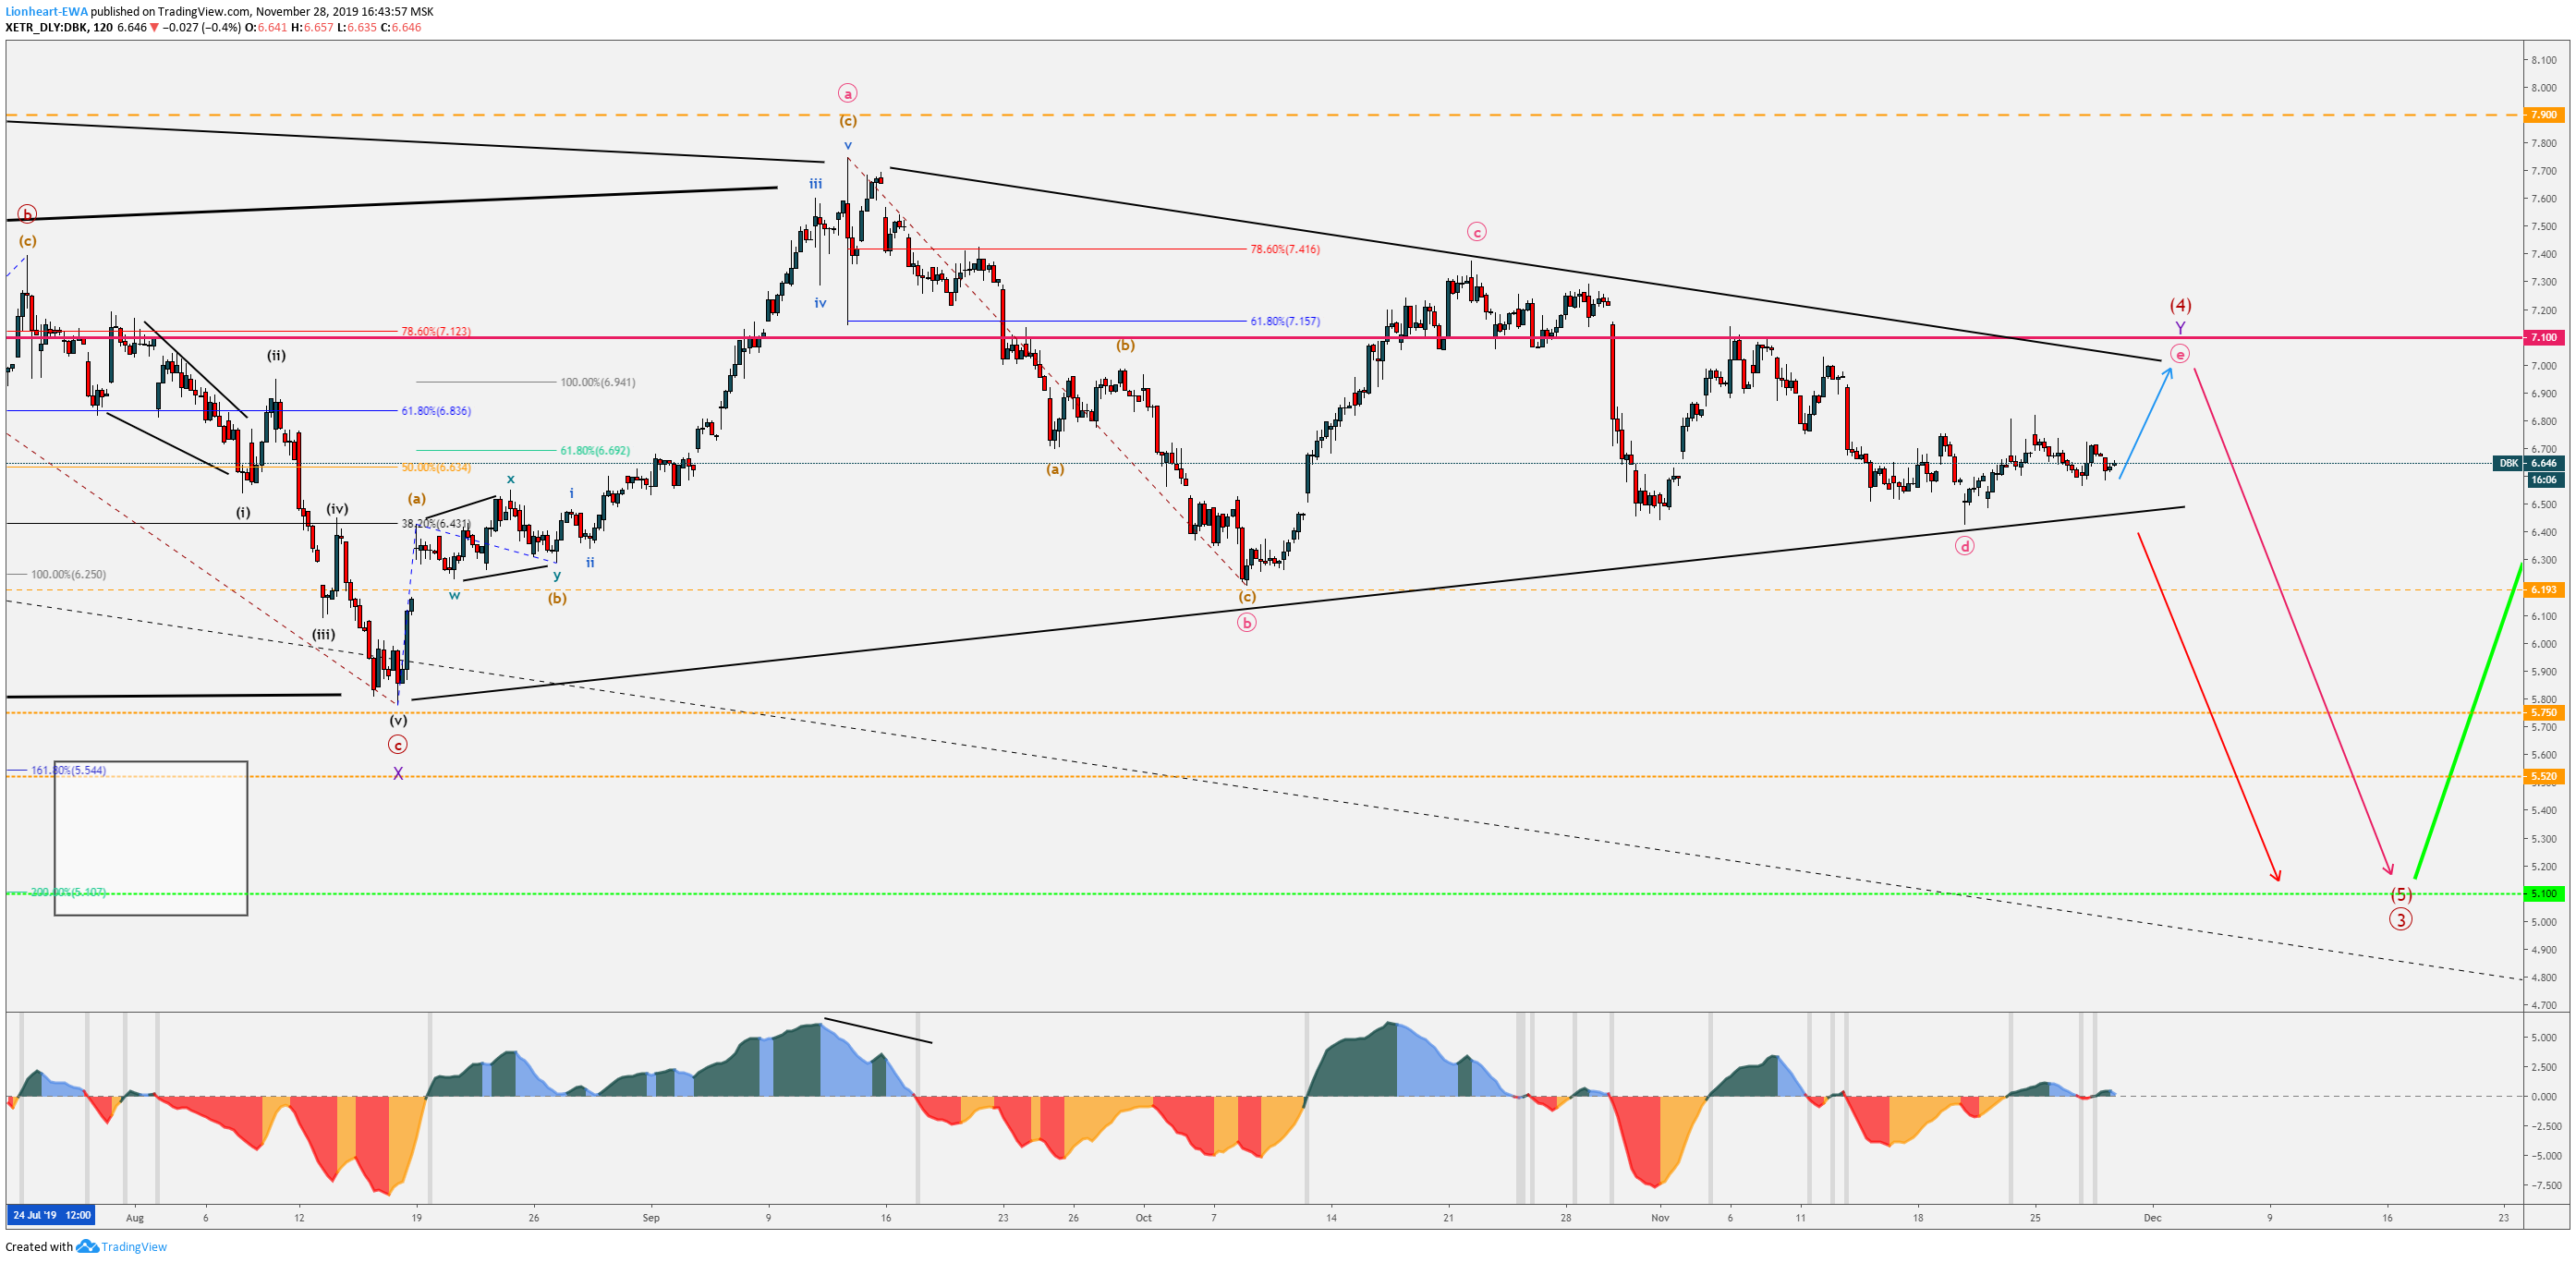Click the TradingView cloud logo icon
Screen dimensions: 2576x1263
click(x=87, y=1246)
